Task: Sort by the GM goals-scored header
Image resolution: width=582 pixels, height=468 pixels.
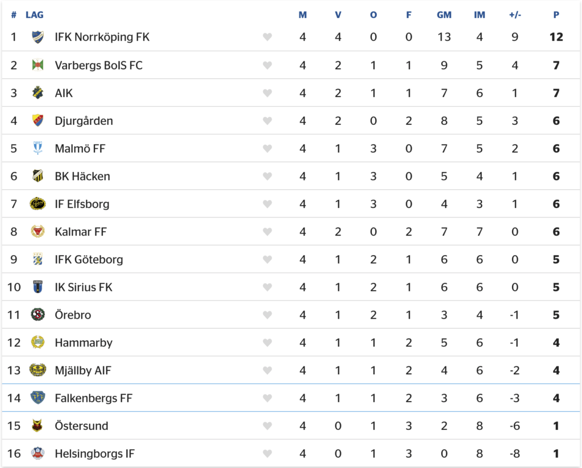Action: [x=444, y=15]
